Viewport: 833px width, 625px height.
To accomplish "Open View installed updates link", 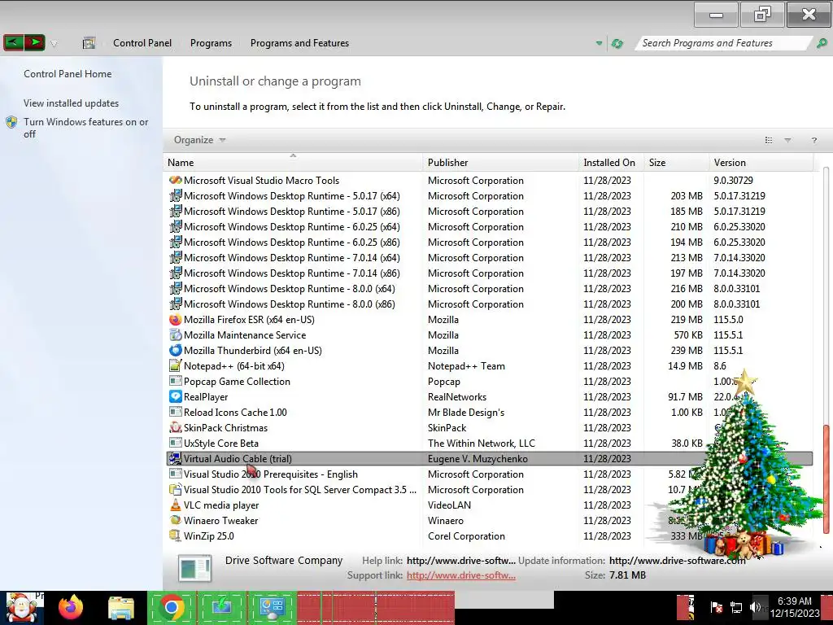I will click(x=71, y=103).
